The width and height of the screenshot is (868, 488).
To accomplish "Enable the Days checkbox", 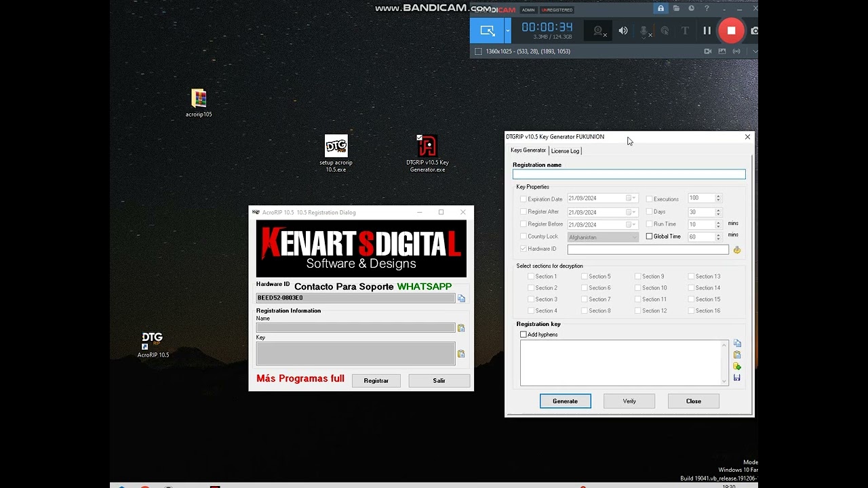I will 649,211.
